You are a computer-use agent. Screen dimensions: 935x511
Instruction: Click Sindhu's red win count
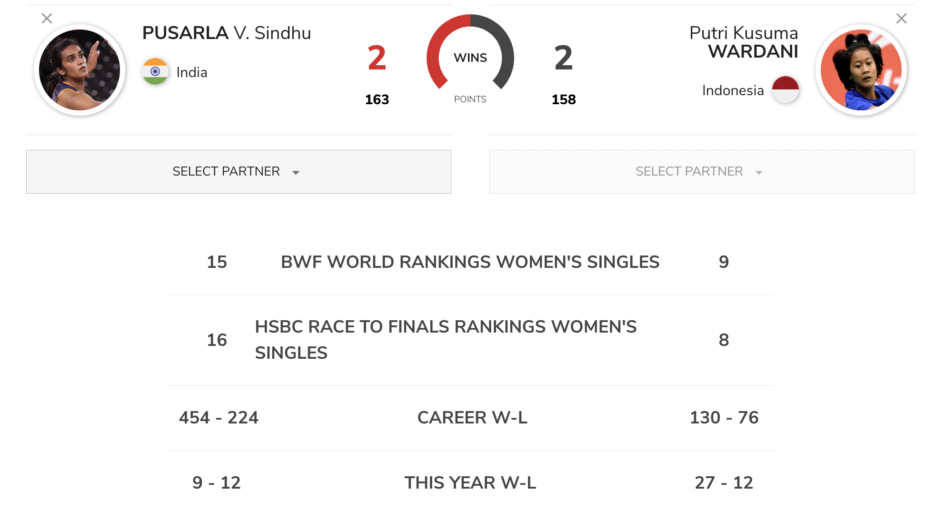[377, 58]
